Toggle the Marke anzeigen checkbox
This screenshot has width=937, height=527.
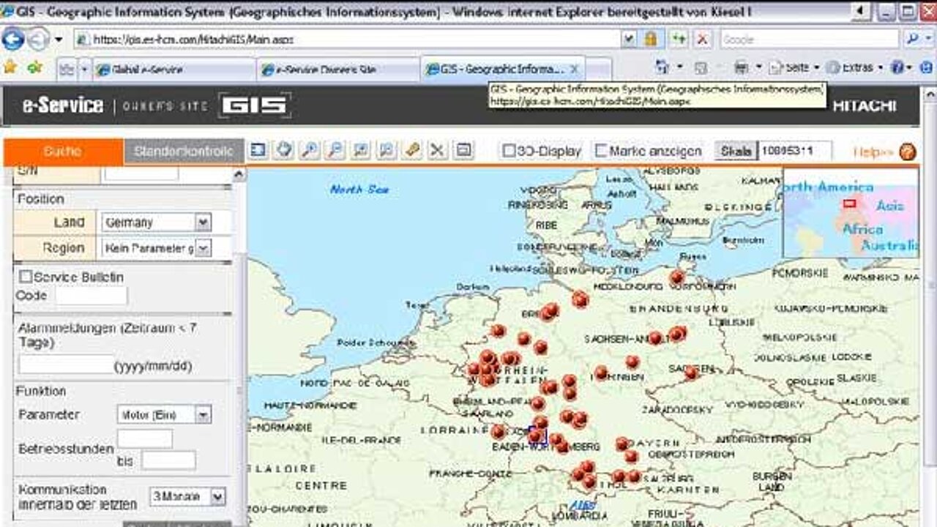point(601,151)
